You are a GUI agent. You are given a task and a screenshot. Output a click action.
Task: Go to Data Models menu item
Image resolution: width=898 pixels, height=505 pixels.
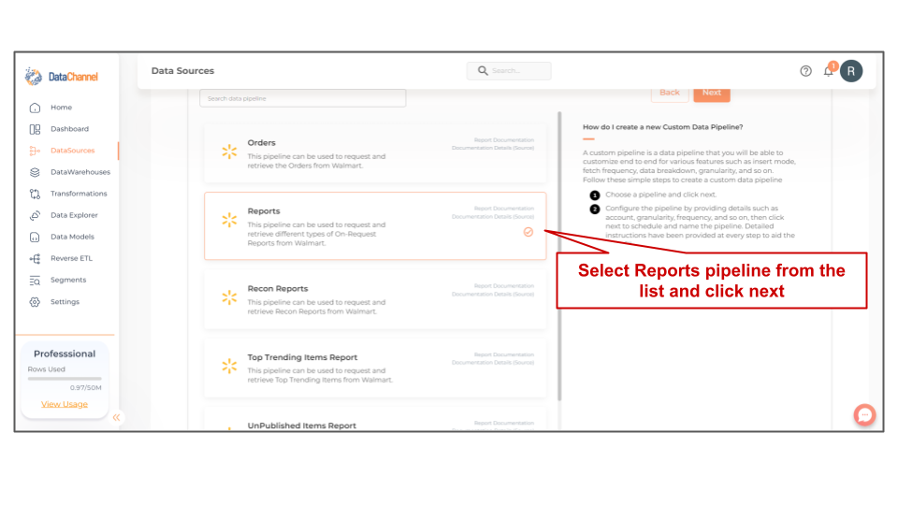click(72, 237)
